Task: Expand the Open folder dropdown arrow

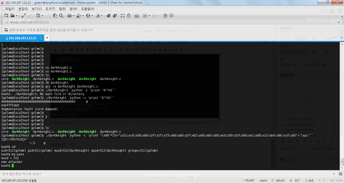Action: [17, 16]
